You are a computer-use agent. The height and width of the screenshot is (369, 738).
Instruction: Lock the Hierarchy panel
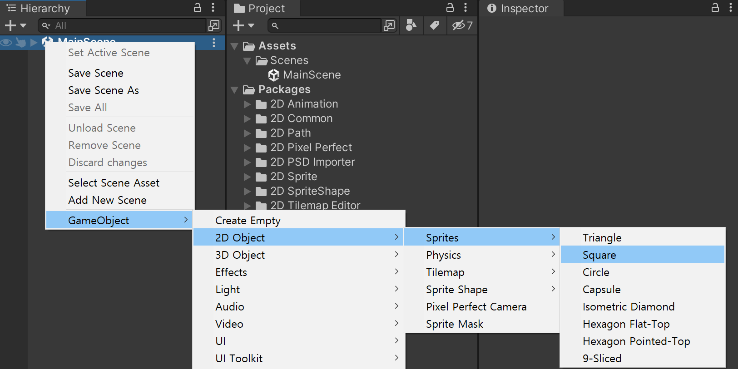click(x=198, y=8)
